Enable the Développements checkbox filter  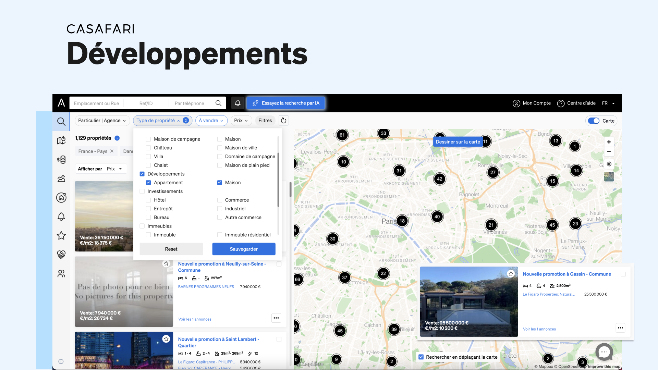(x=142, y=173)
